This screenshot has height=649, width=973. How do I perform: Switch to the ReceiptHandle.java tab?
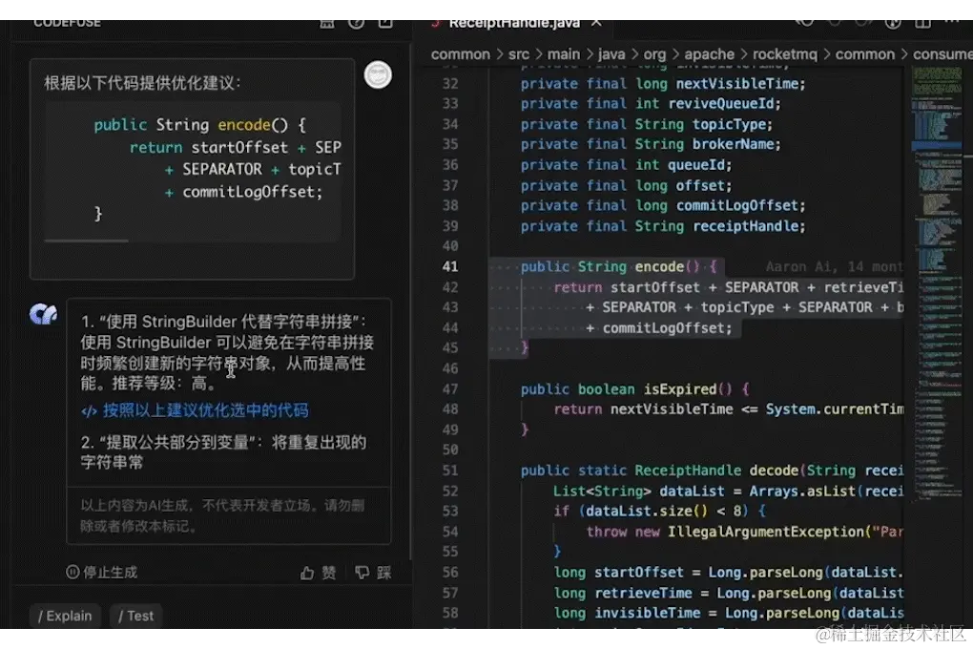pos(514,24)
